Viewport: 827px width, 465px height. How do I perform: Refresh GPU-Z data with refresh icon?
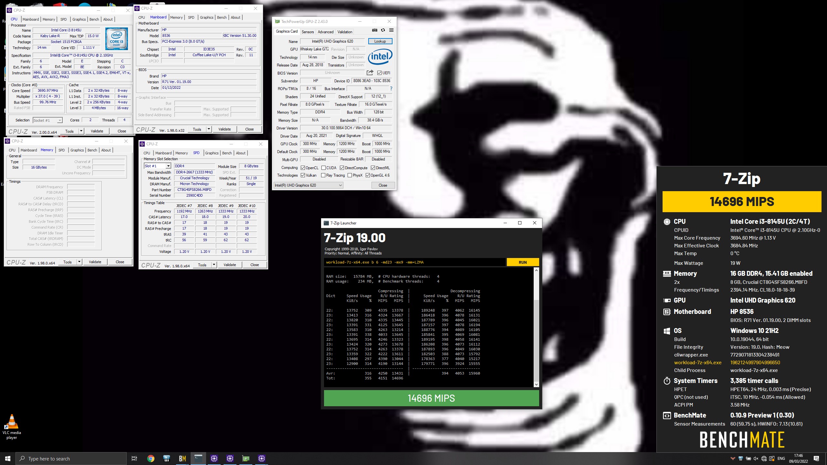pyautogui.click(x=383, y=30)
